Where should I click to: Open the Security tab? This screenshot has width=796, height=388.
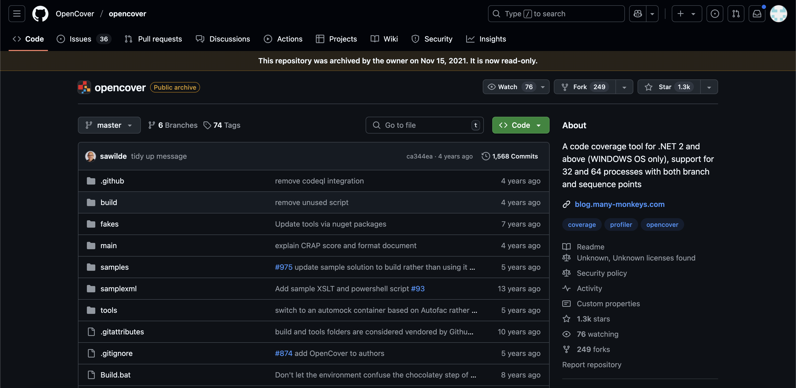coord(432,39)
